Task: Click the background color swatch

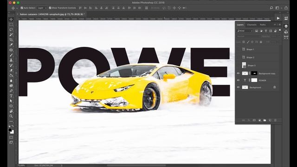Action: pos(13,132)
